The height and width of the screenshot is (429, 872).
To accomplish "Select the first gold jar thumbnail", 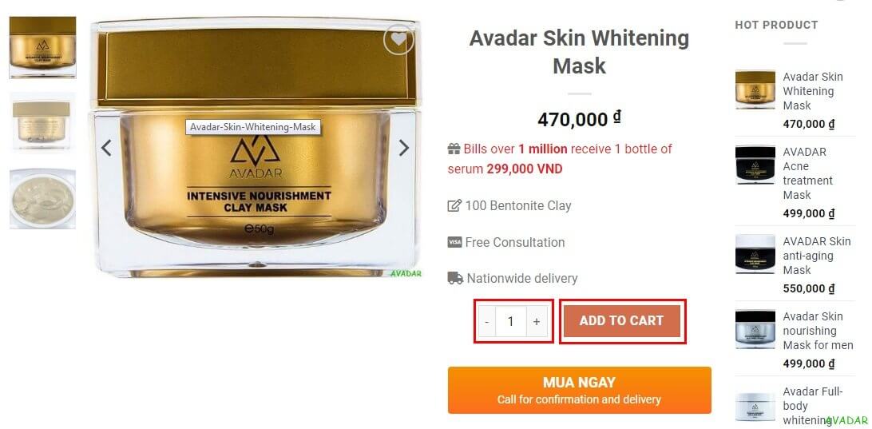I will [x=42, y=47].
